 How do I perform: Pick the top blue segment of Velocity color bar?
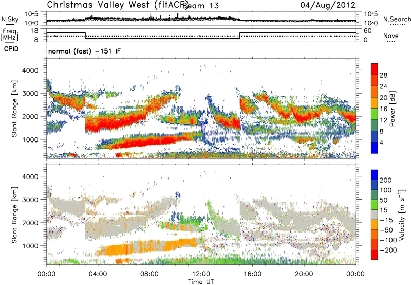pyautogui.click(x=375, y=175)
